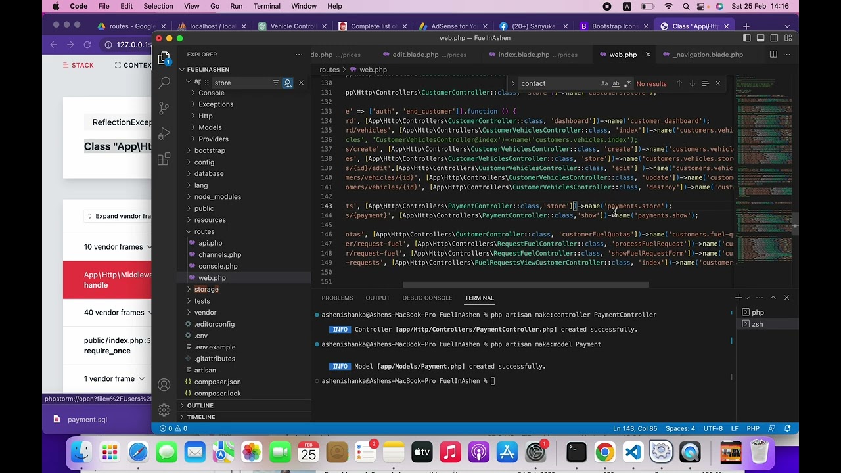
Task: Close the find widget
Action: pos(717,83)
